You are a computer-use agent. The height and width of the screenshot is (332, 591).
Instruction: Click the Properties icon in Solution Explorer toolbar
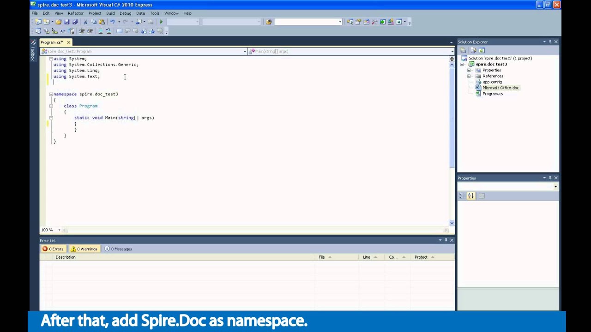pyautogui.click(x=463, y=50)
